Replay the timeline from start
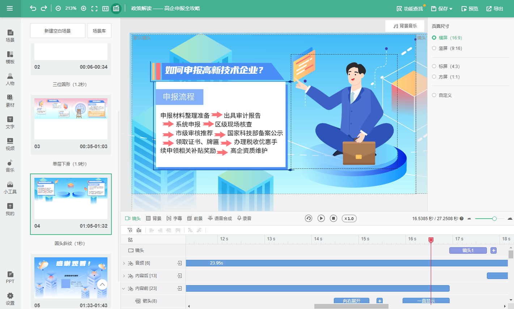 (309, 218)
